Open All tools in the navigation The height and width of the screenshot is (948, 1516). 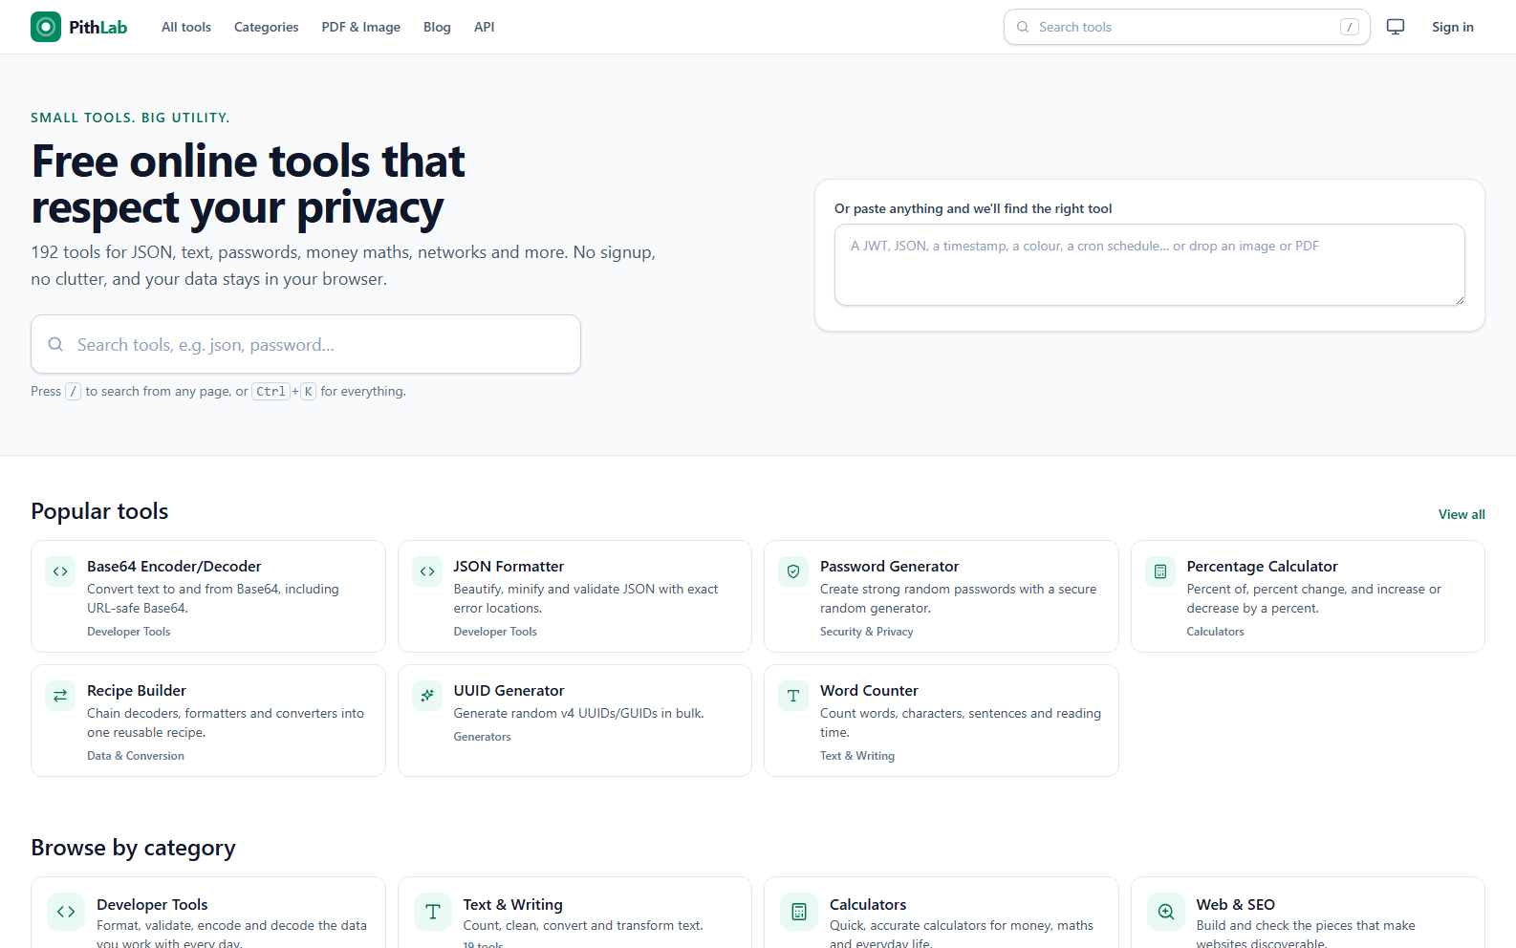coord(186,27)
